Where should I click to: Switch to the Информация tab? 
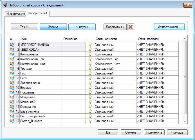tap(16, 14)
